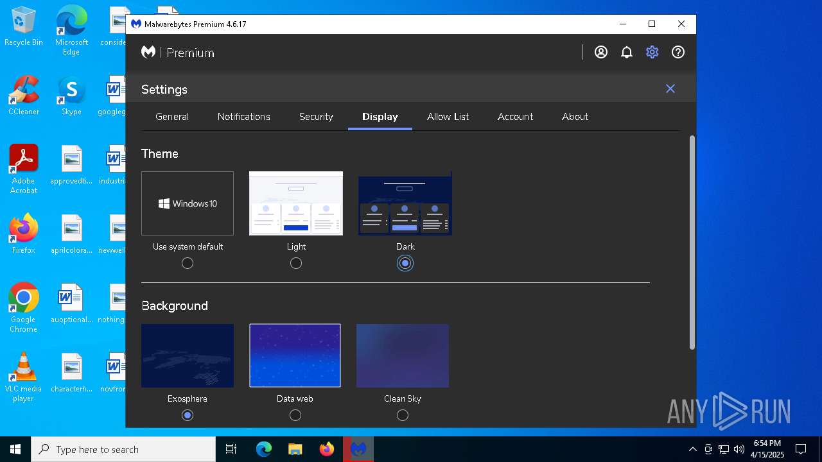
Task: Click Malwarebytes taskbar icon
Action: pos(358,449)
